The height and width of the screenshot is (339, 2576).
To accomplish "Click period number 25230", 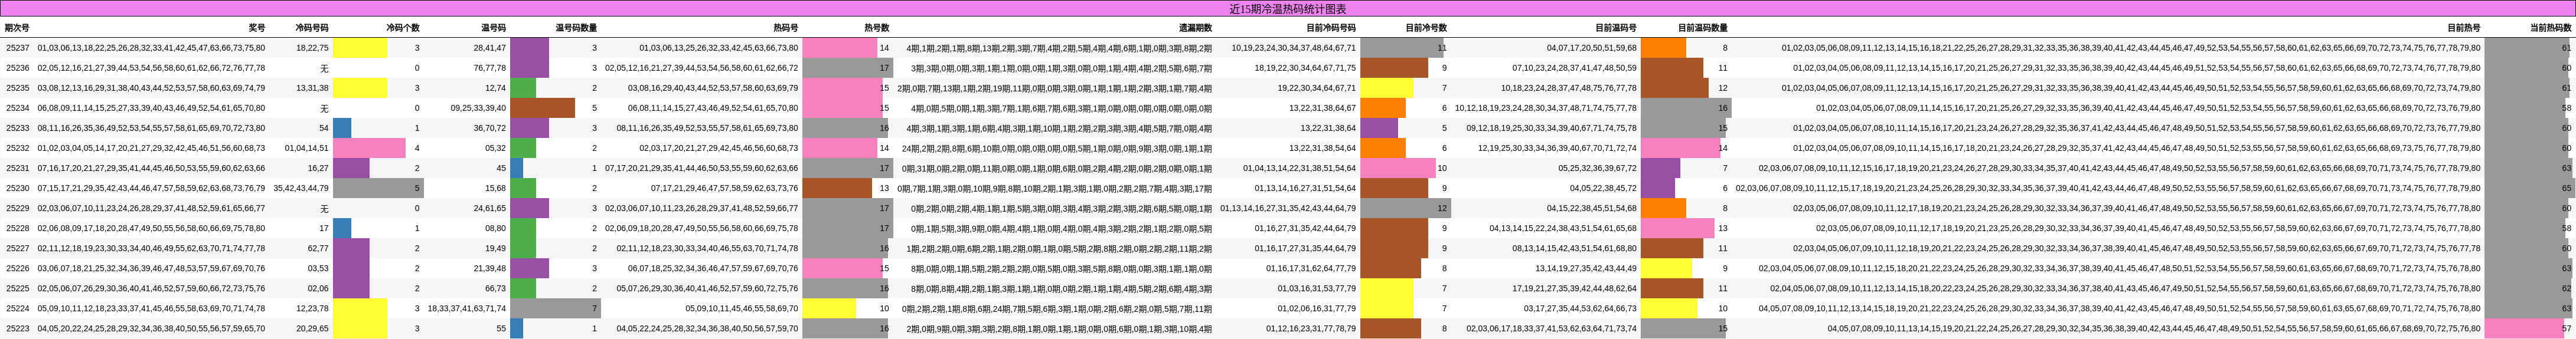I will coord(18,188).
